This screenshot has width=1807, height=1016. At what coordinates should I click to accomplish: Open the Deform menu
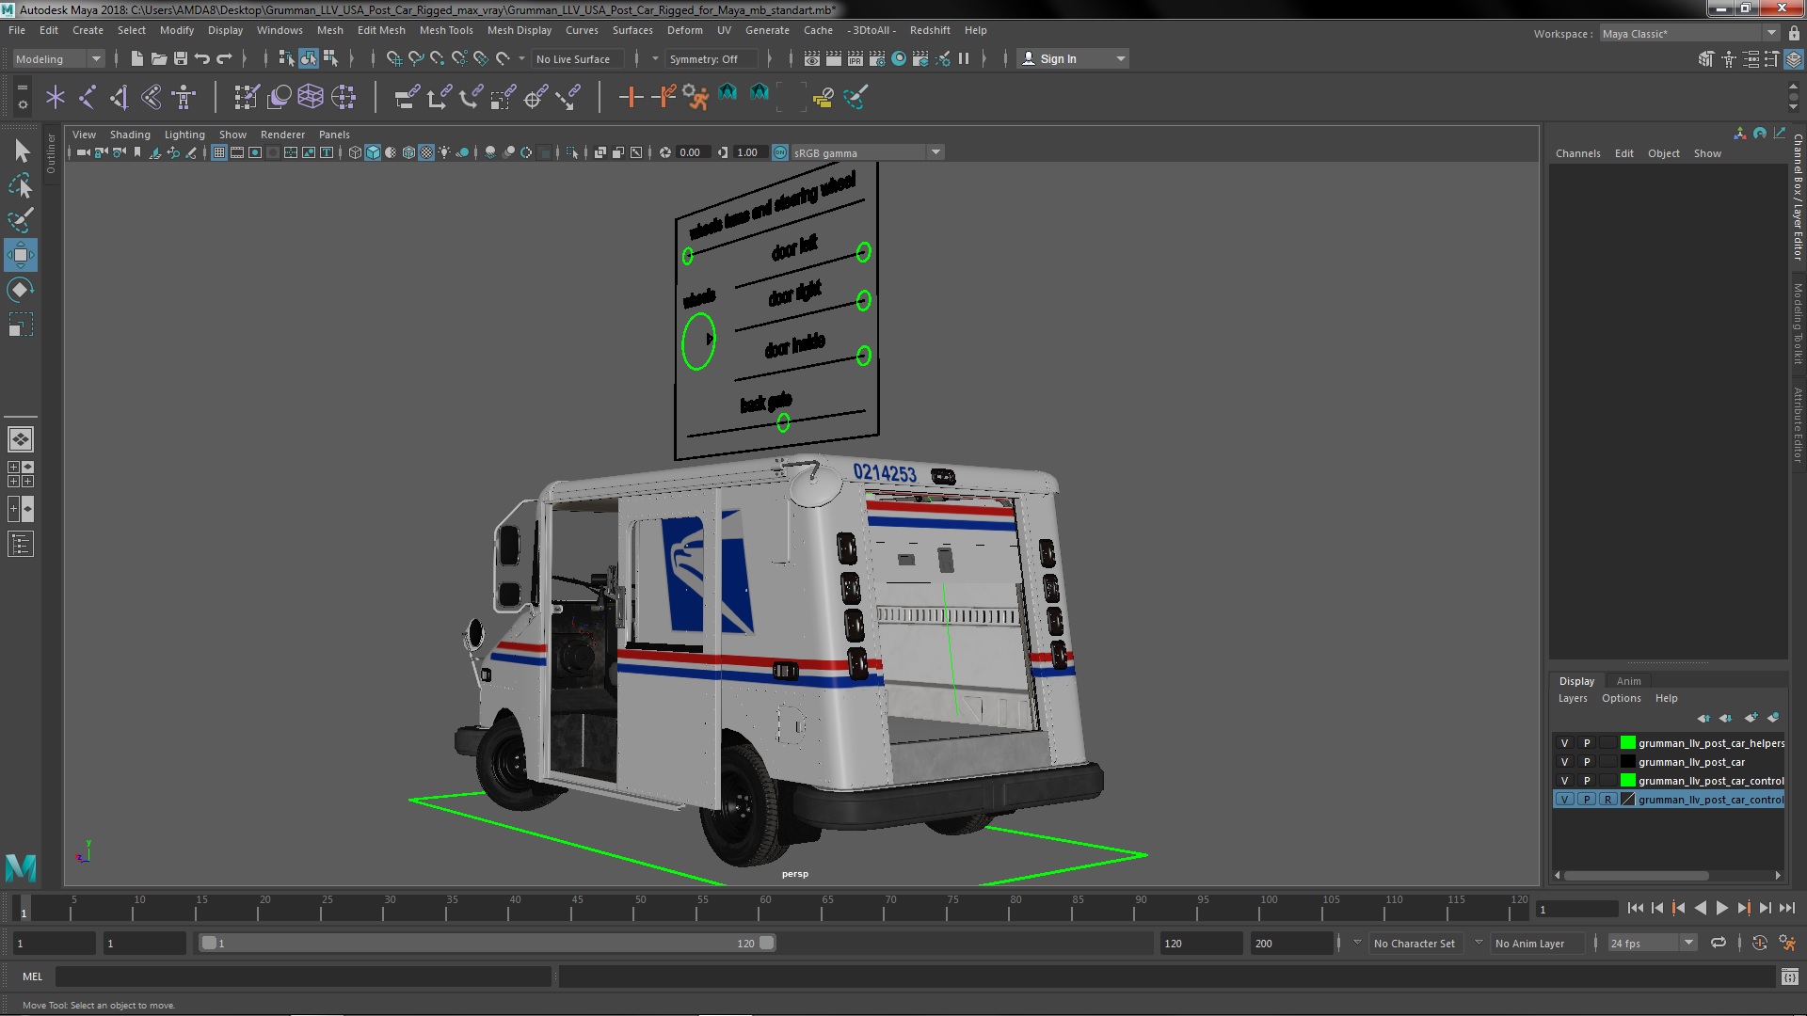point(685,30)
